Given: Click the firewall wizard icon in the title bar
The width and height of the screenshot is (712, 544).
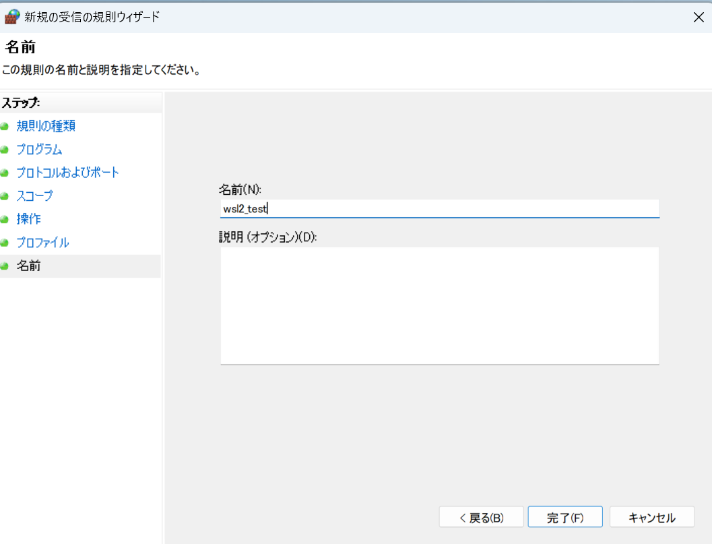Looking at the screenshot, I should [x=11, y=17].
